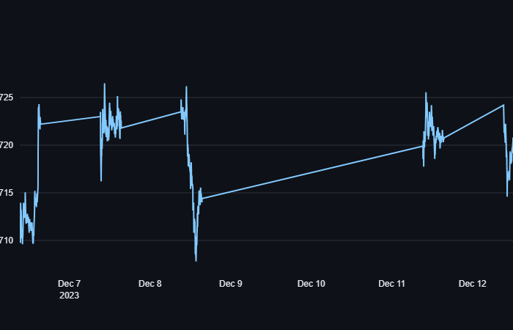
Task: Click the Dec 11 x-axis label
Action: pyautogui.click(x=391, y=283)
